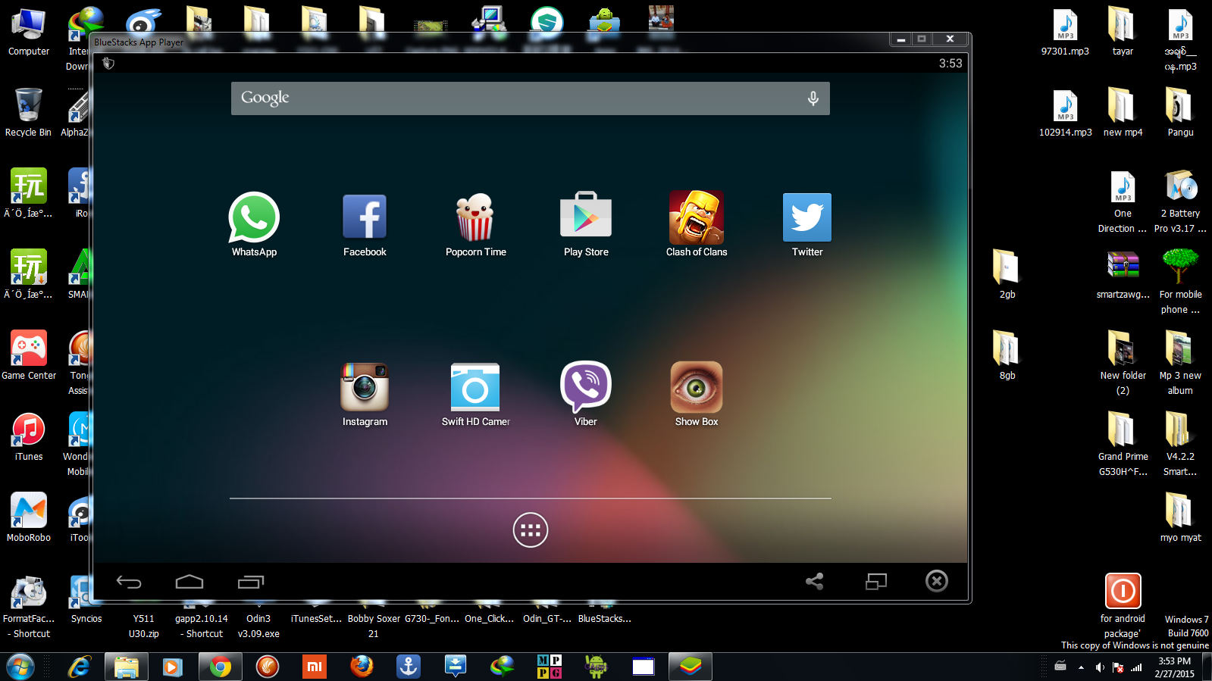Activate Google voice search microphone
Viewport: 1212px width, 681px height.
tap(813, 98)
